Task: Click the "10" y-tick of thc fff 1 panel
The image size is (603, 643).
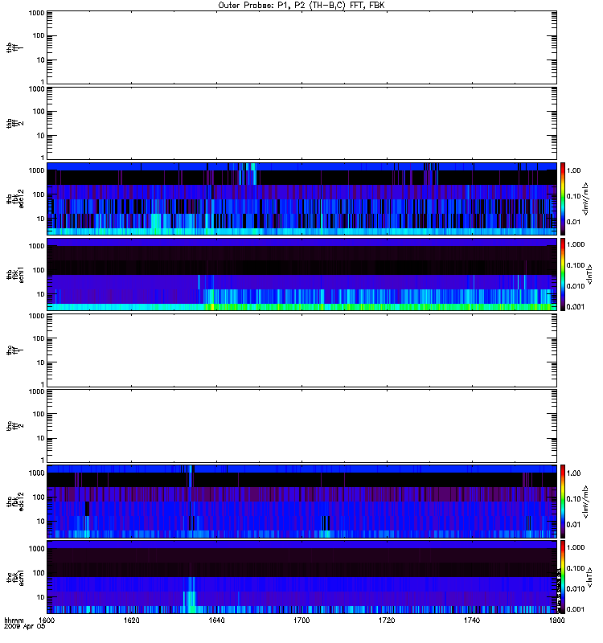Action: [x=41, y=362]
